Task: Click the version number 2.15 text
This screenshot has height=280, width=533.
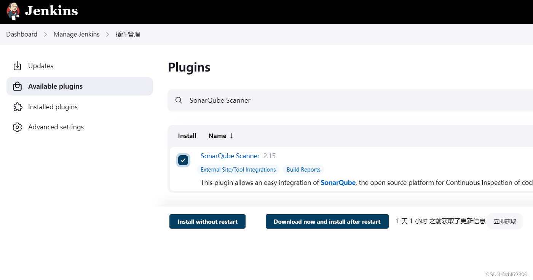Action: coord(269,156)
